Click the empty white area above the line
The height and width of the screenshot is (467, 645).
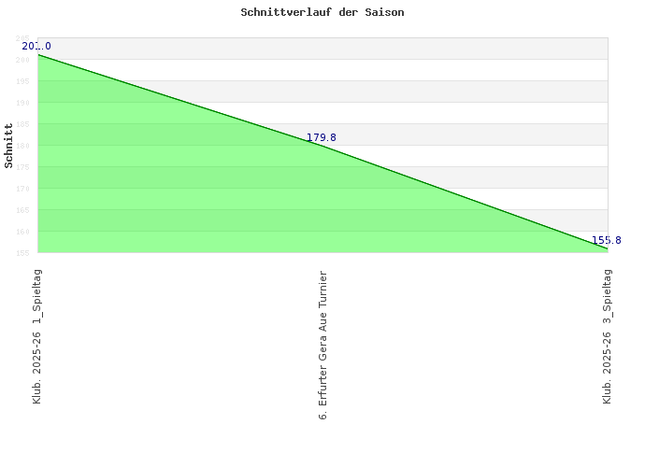tap(467, 93)
